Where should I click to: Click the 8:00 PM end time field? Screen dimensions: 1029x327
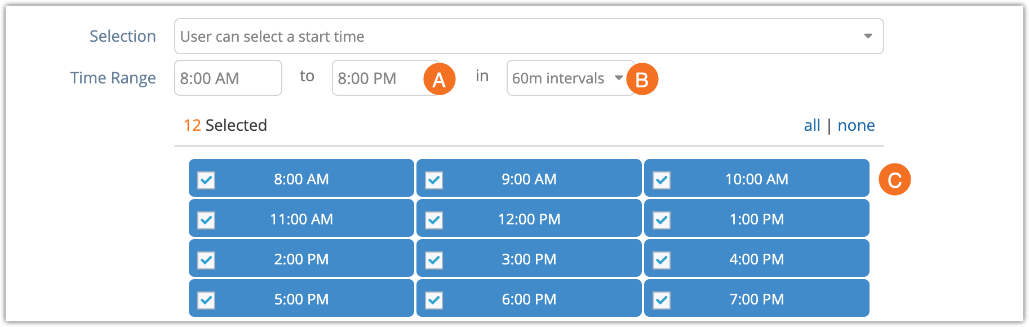coord(385,78)
